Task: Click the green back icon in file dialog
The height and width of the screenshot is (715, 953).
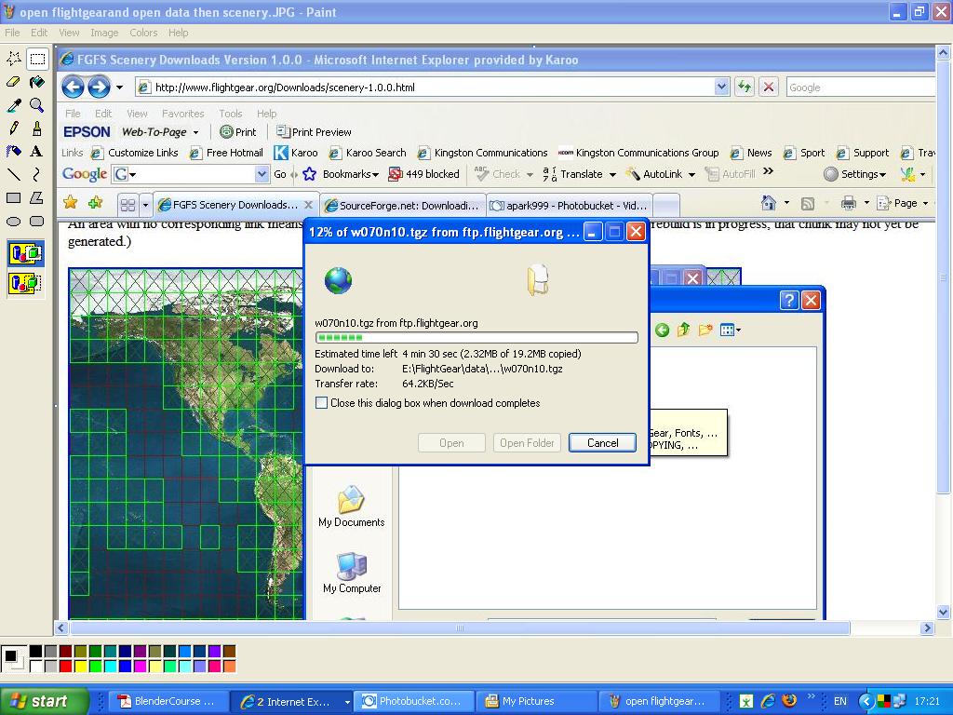Action: pyautogui.click(x=663, y=330)
